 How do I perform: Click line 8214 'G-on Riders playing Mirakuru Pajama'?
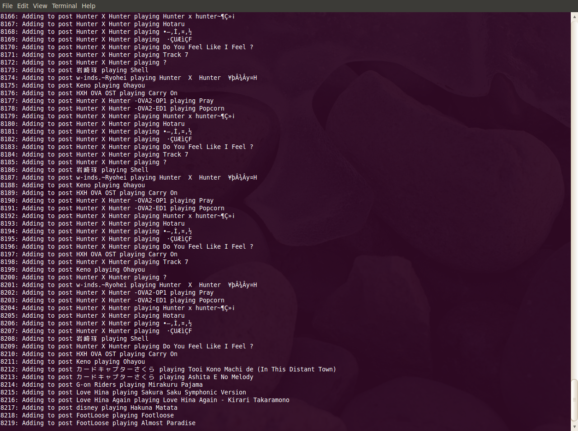tap(140, 385)
